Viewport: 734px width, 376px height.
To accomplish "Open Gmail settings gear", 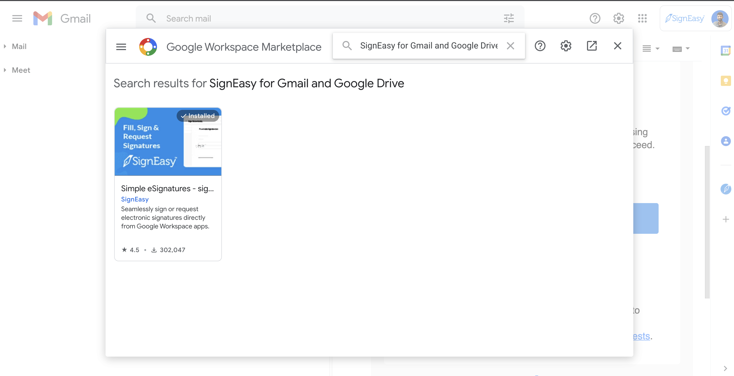I will pyautogui.click(x=618, y=19).
